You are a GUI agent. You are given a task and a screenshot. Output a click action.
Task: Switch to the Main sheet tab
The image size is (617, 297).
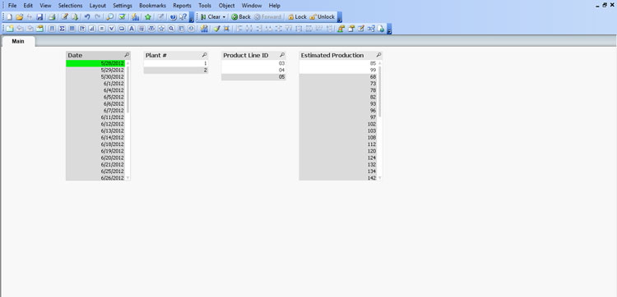(x=18, y=41)
